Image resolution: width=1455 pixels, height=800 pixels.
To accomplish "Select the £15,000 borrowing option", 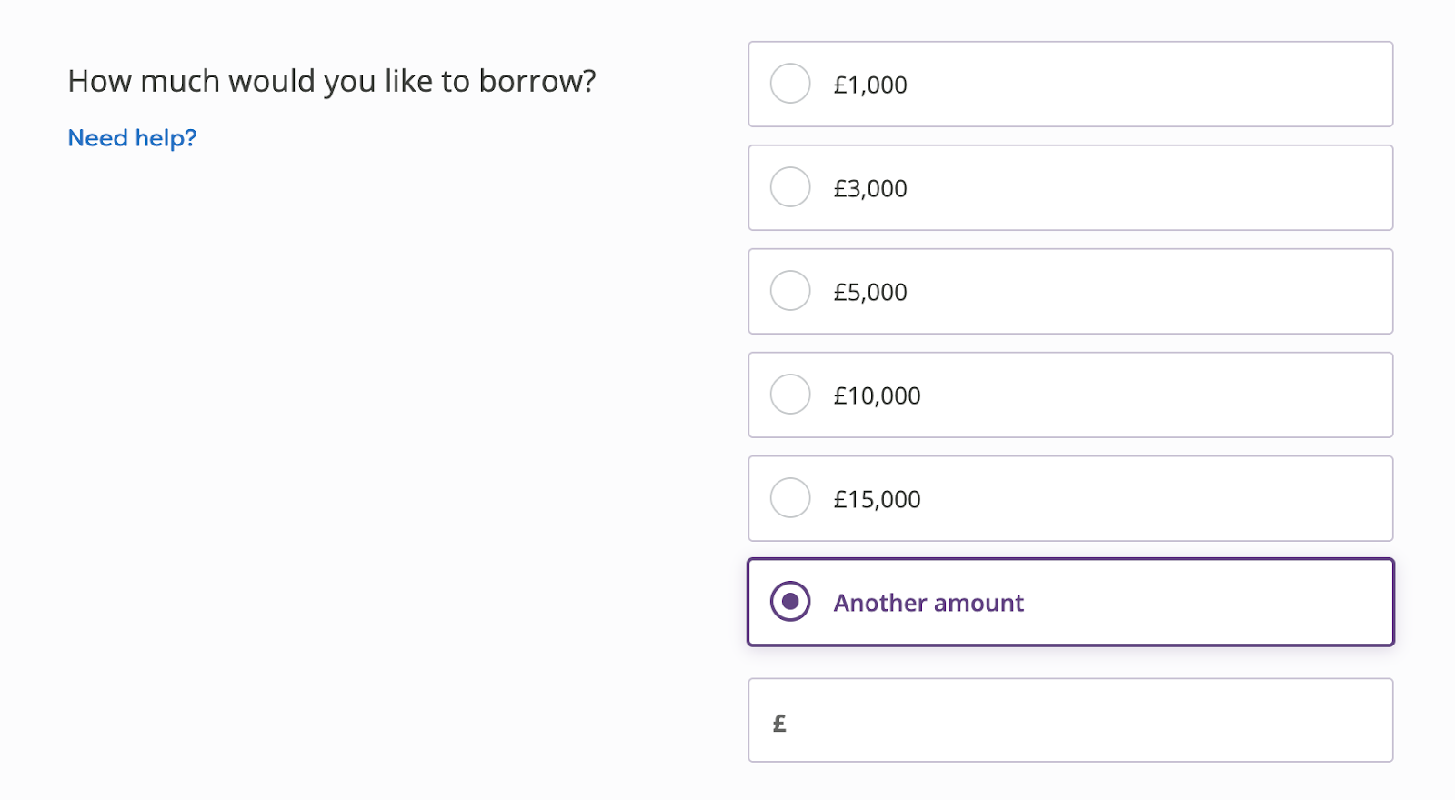I will coord(1070,498).
